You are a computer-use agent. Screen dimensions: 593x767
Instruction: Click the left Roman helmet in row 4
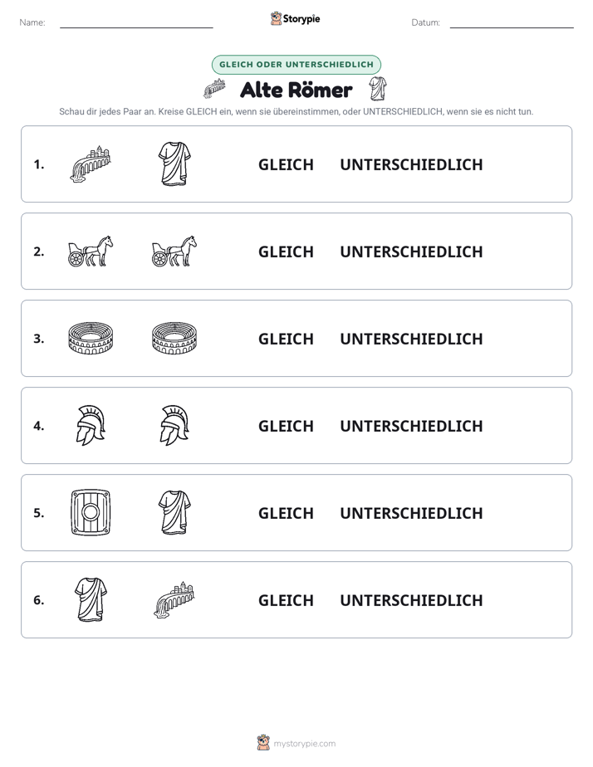click(x=91, y=425)
